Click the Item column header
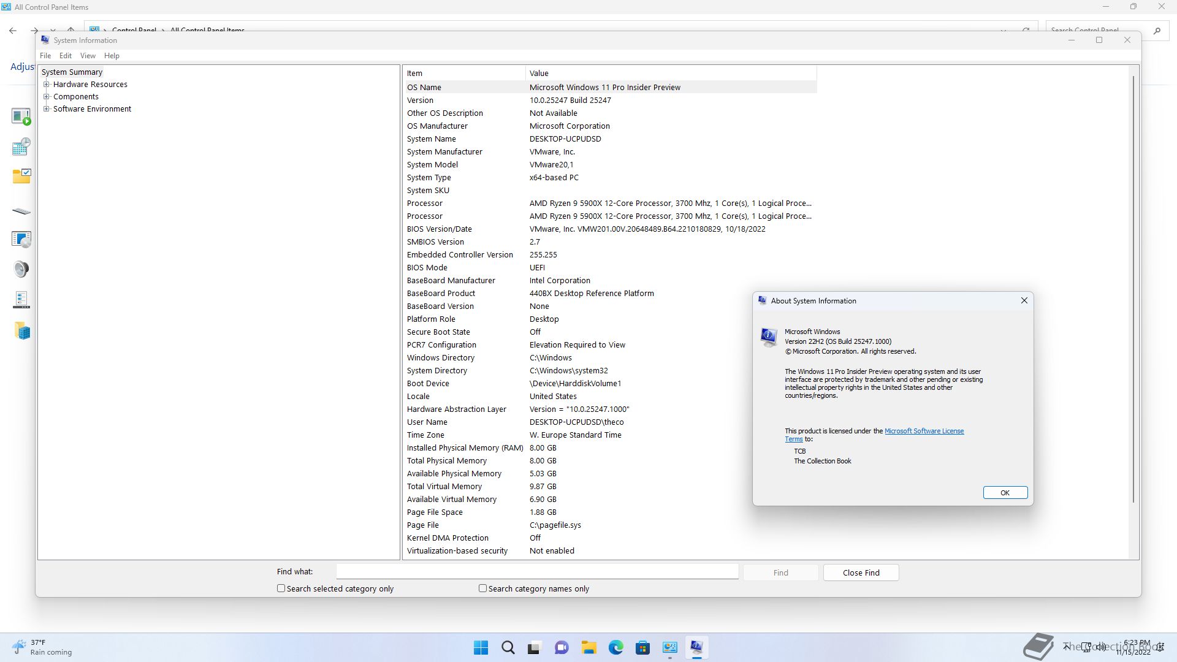The width and height of the screenshot is (1177, 662). point(464,73)
